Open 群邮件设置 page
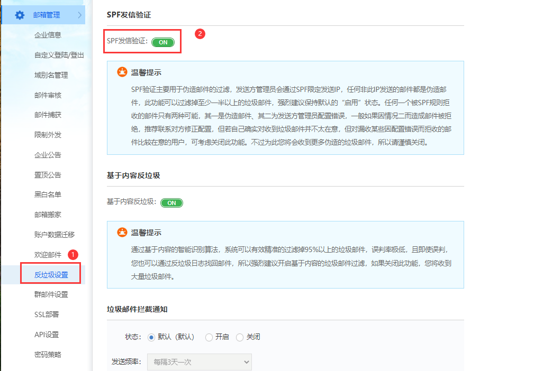The height and width of the screenshot is (371, 543). (51, 294)
